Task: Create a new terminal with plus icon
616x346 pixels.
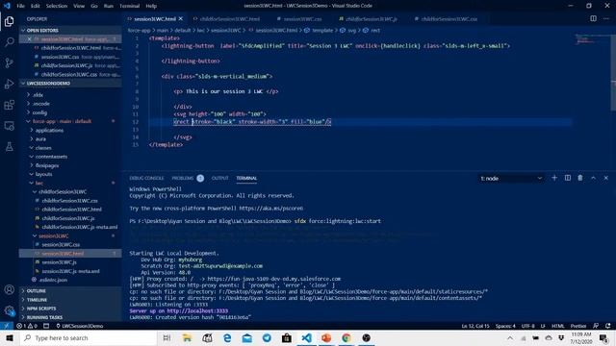Action: [x=554, y=178]
